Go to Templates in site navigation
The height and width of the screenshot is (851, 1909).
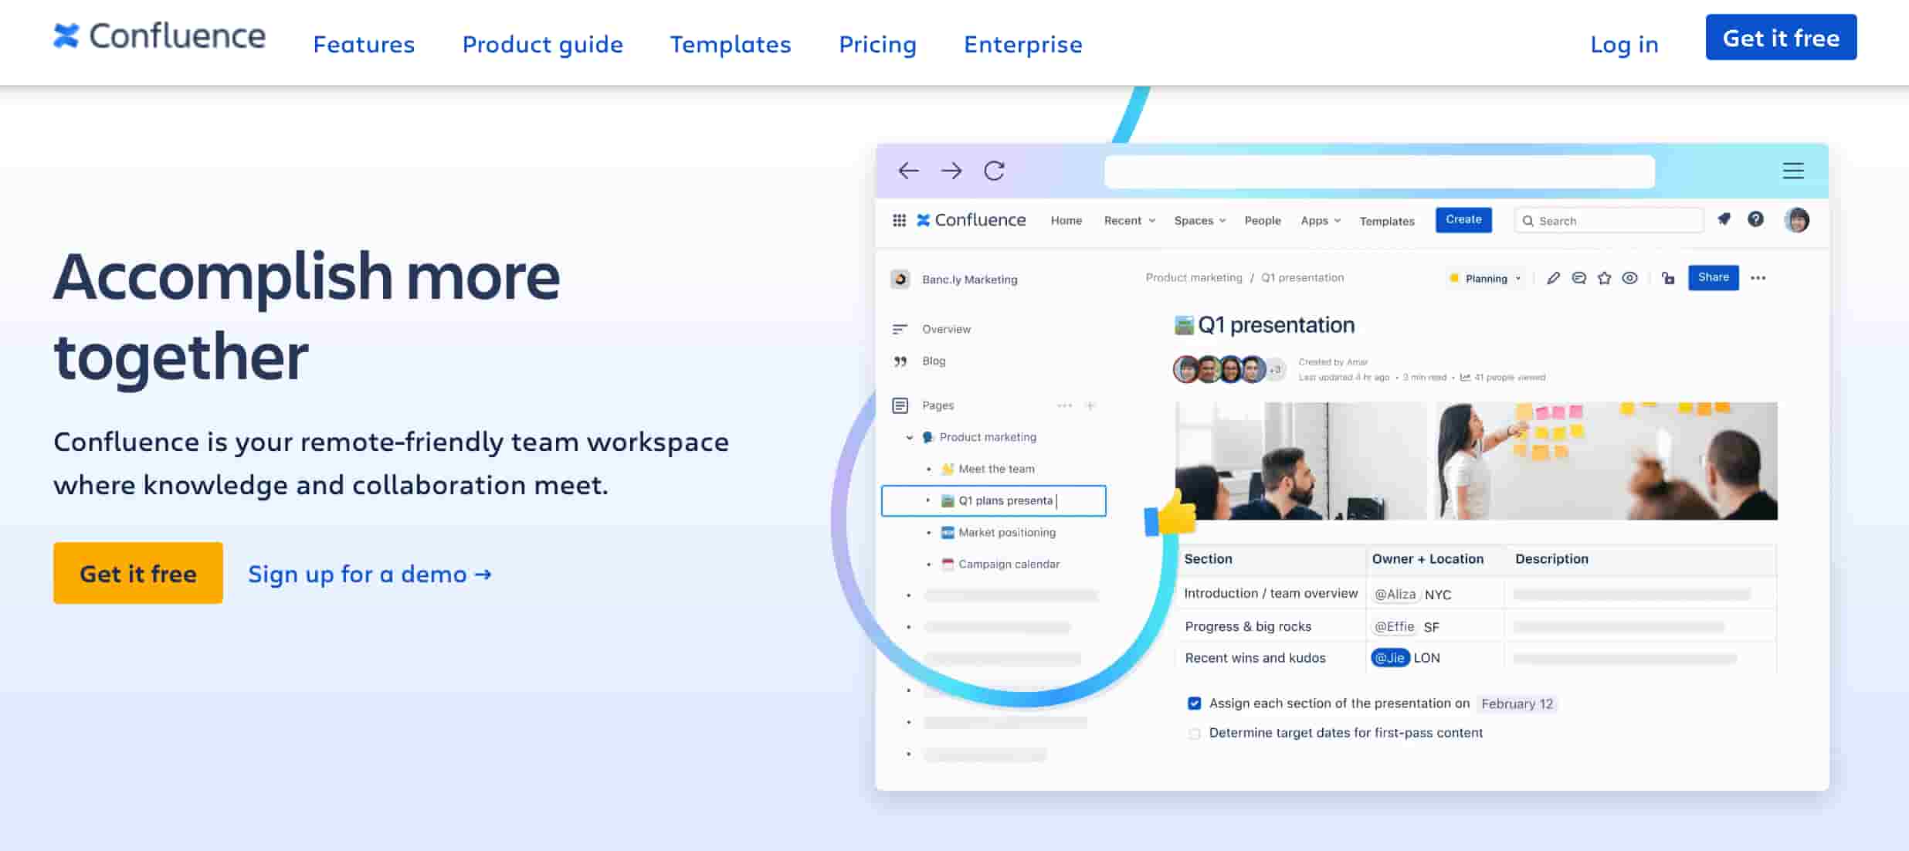(x=731, y=44)
